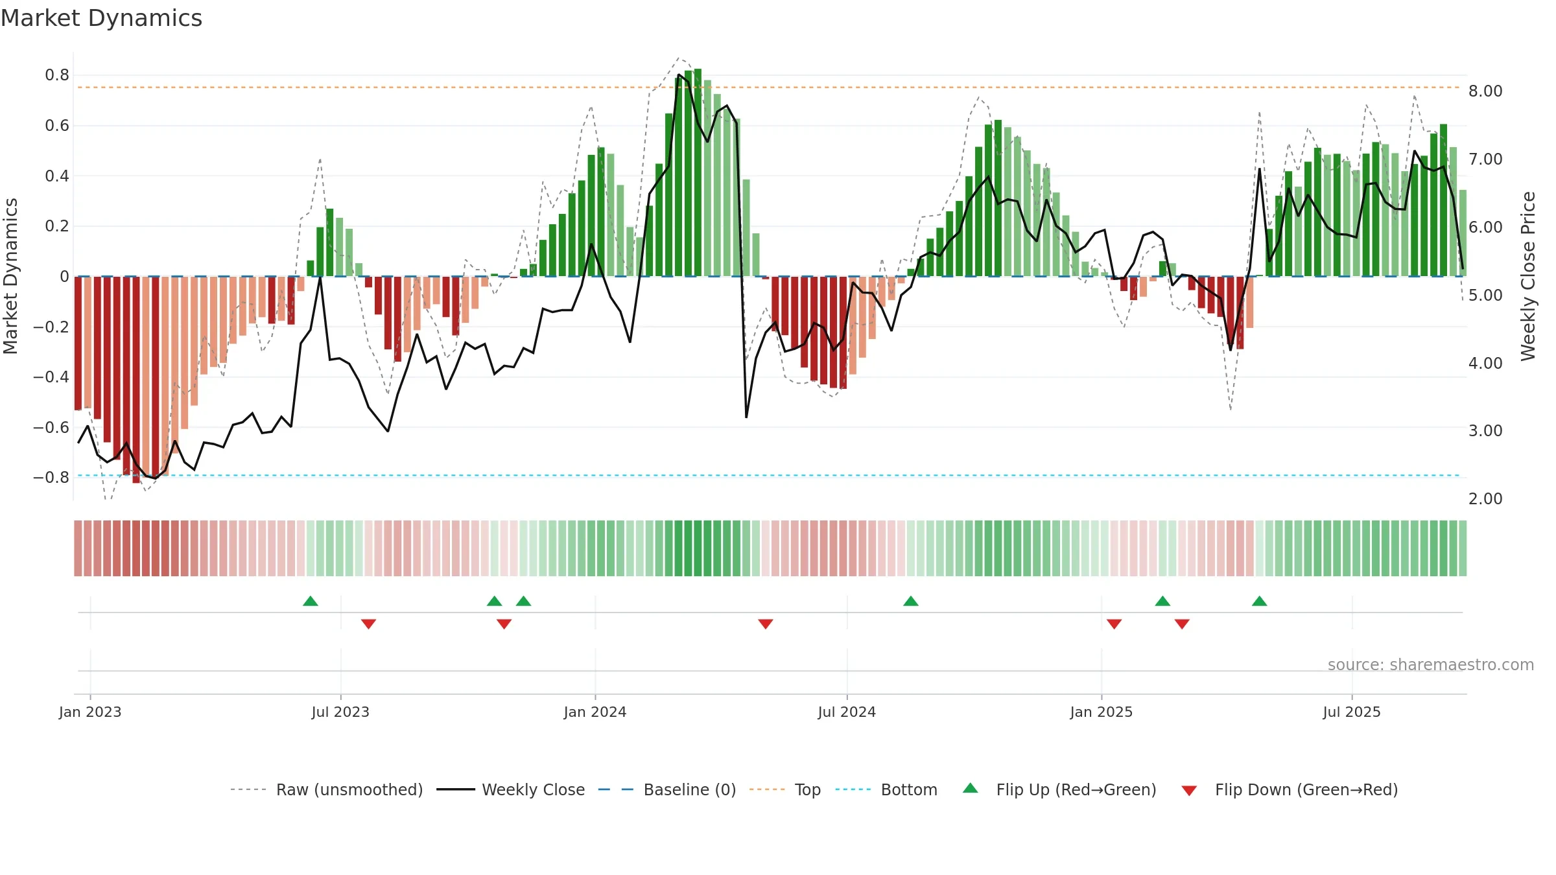
Task: Toggle the Raw (unsmoothed) legend entry
Action: pos(327,789)
